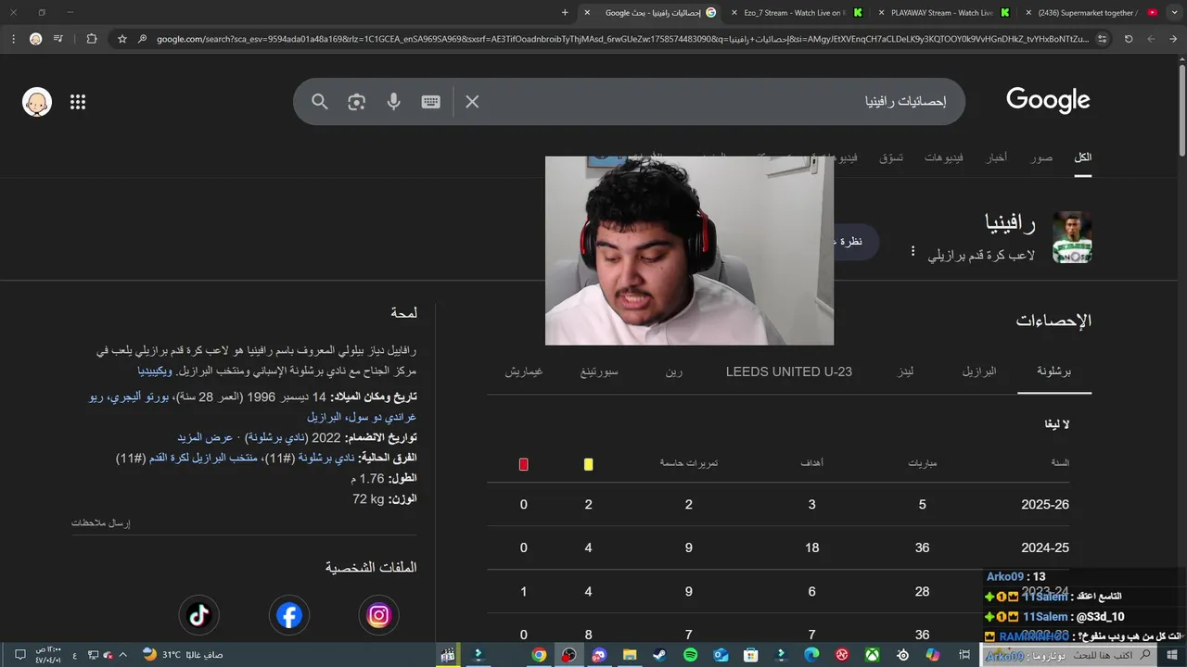Expand عرض المزيد for joining dates
The height and width of the screenshot is (667, 1187).
pos(205,437)
